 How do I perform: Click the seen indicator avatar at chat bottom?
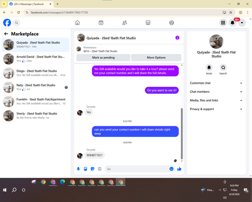click(x=175, y=161)
